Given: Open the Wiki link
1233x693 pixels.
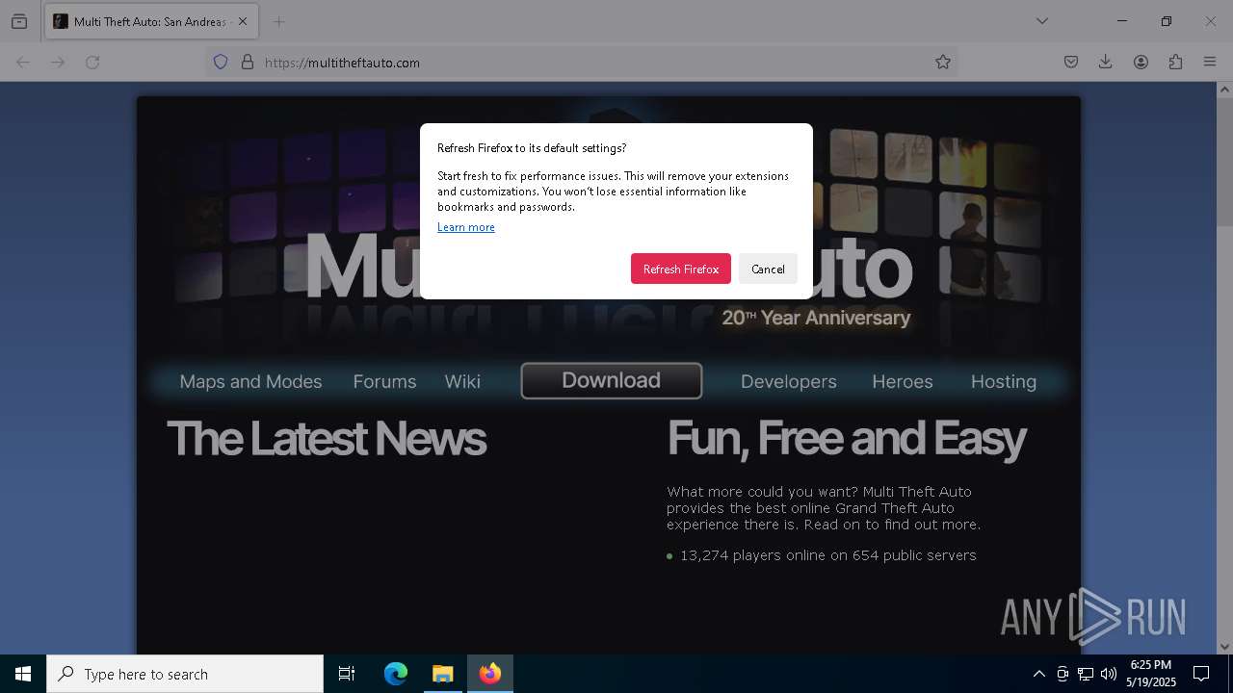Looking at the screenshot, I should tap(462, 381).
